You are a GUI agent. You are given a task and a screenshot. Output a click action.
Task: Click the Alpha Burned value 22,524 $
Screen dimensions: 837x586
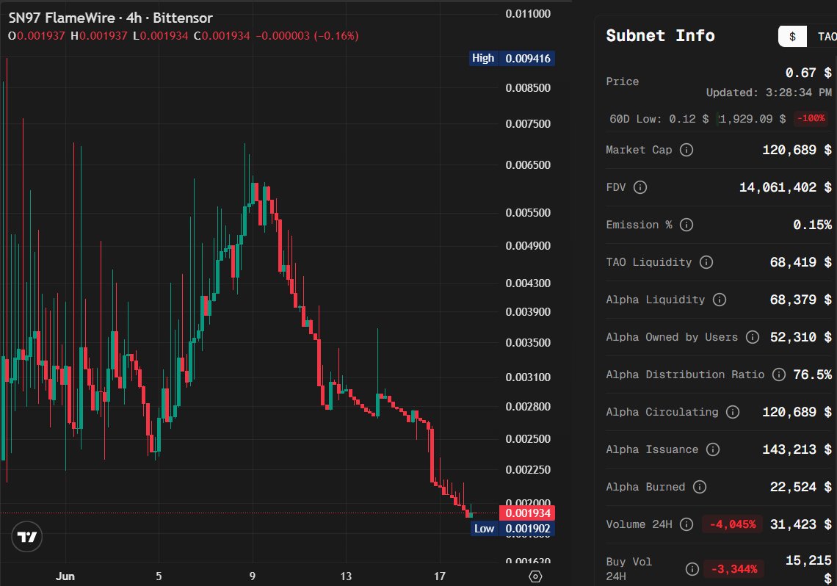801,487
